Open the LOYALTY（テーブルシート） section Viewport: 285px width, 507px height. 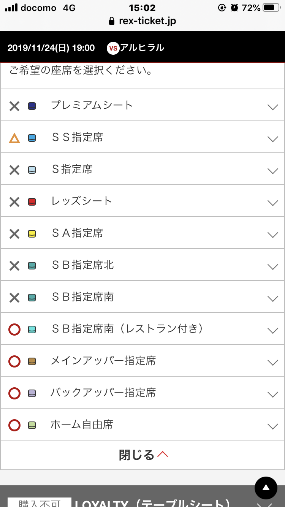152,502
